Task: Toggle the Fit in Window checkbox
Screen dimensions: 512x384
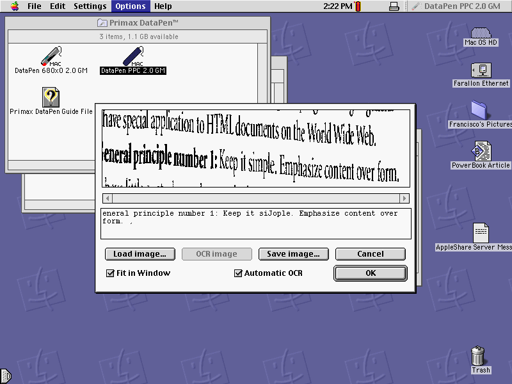Action: (x=111, y=273)
